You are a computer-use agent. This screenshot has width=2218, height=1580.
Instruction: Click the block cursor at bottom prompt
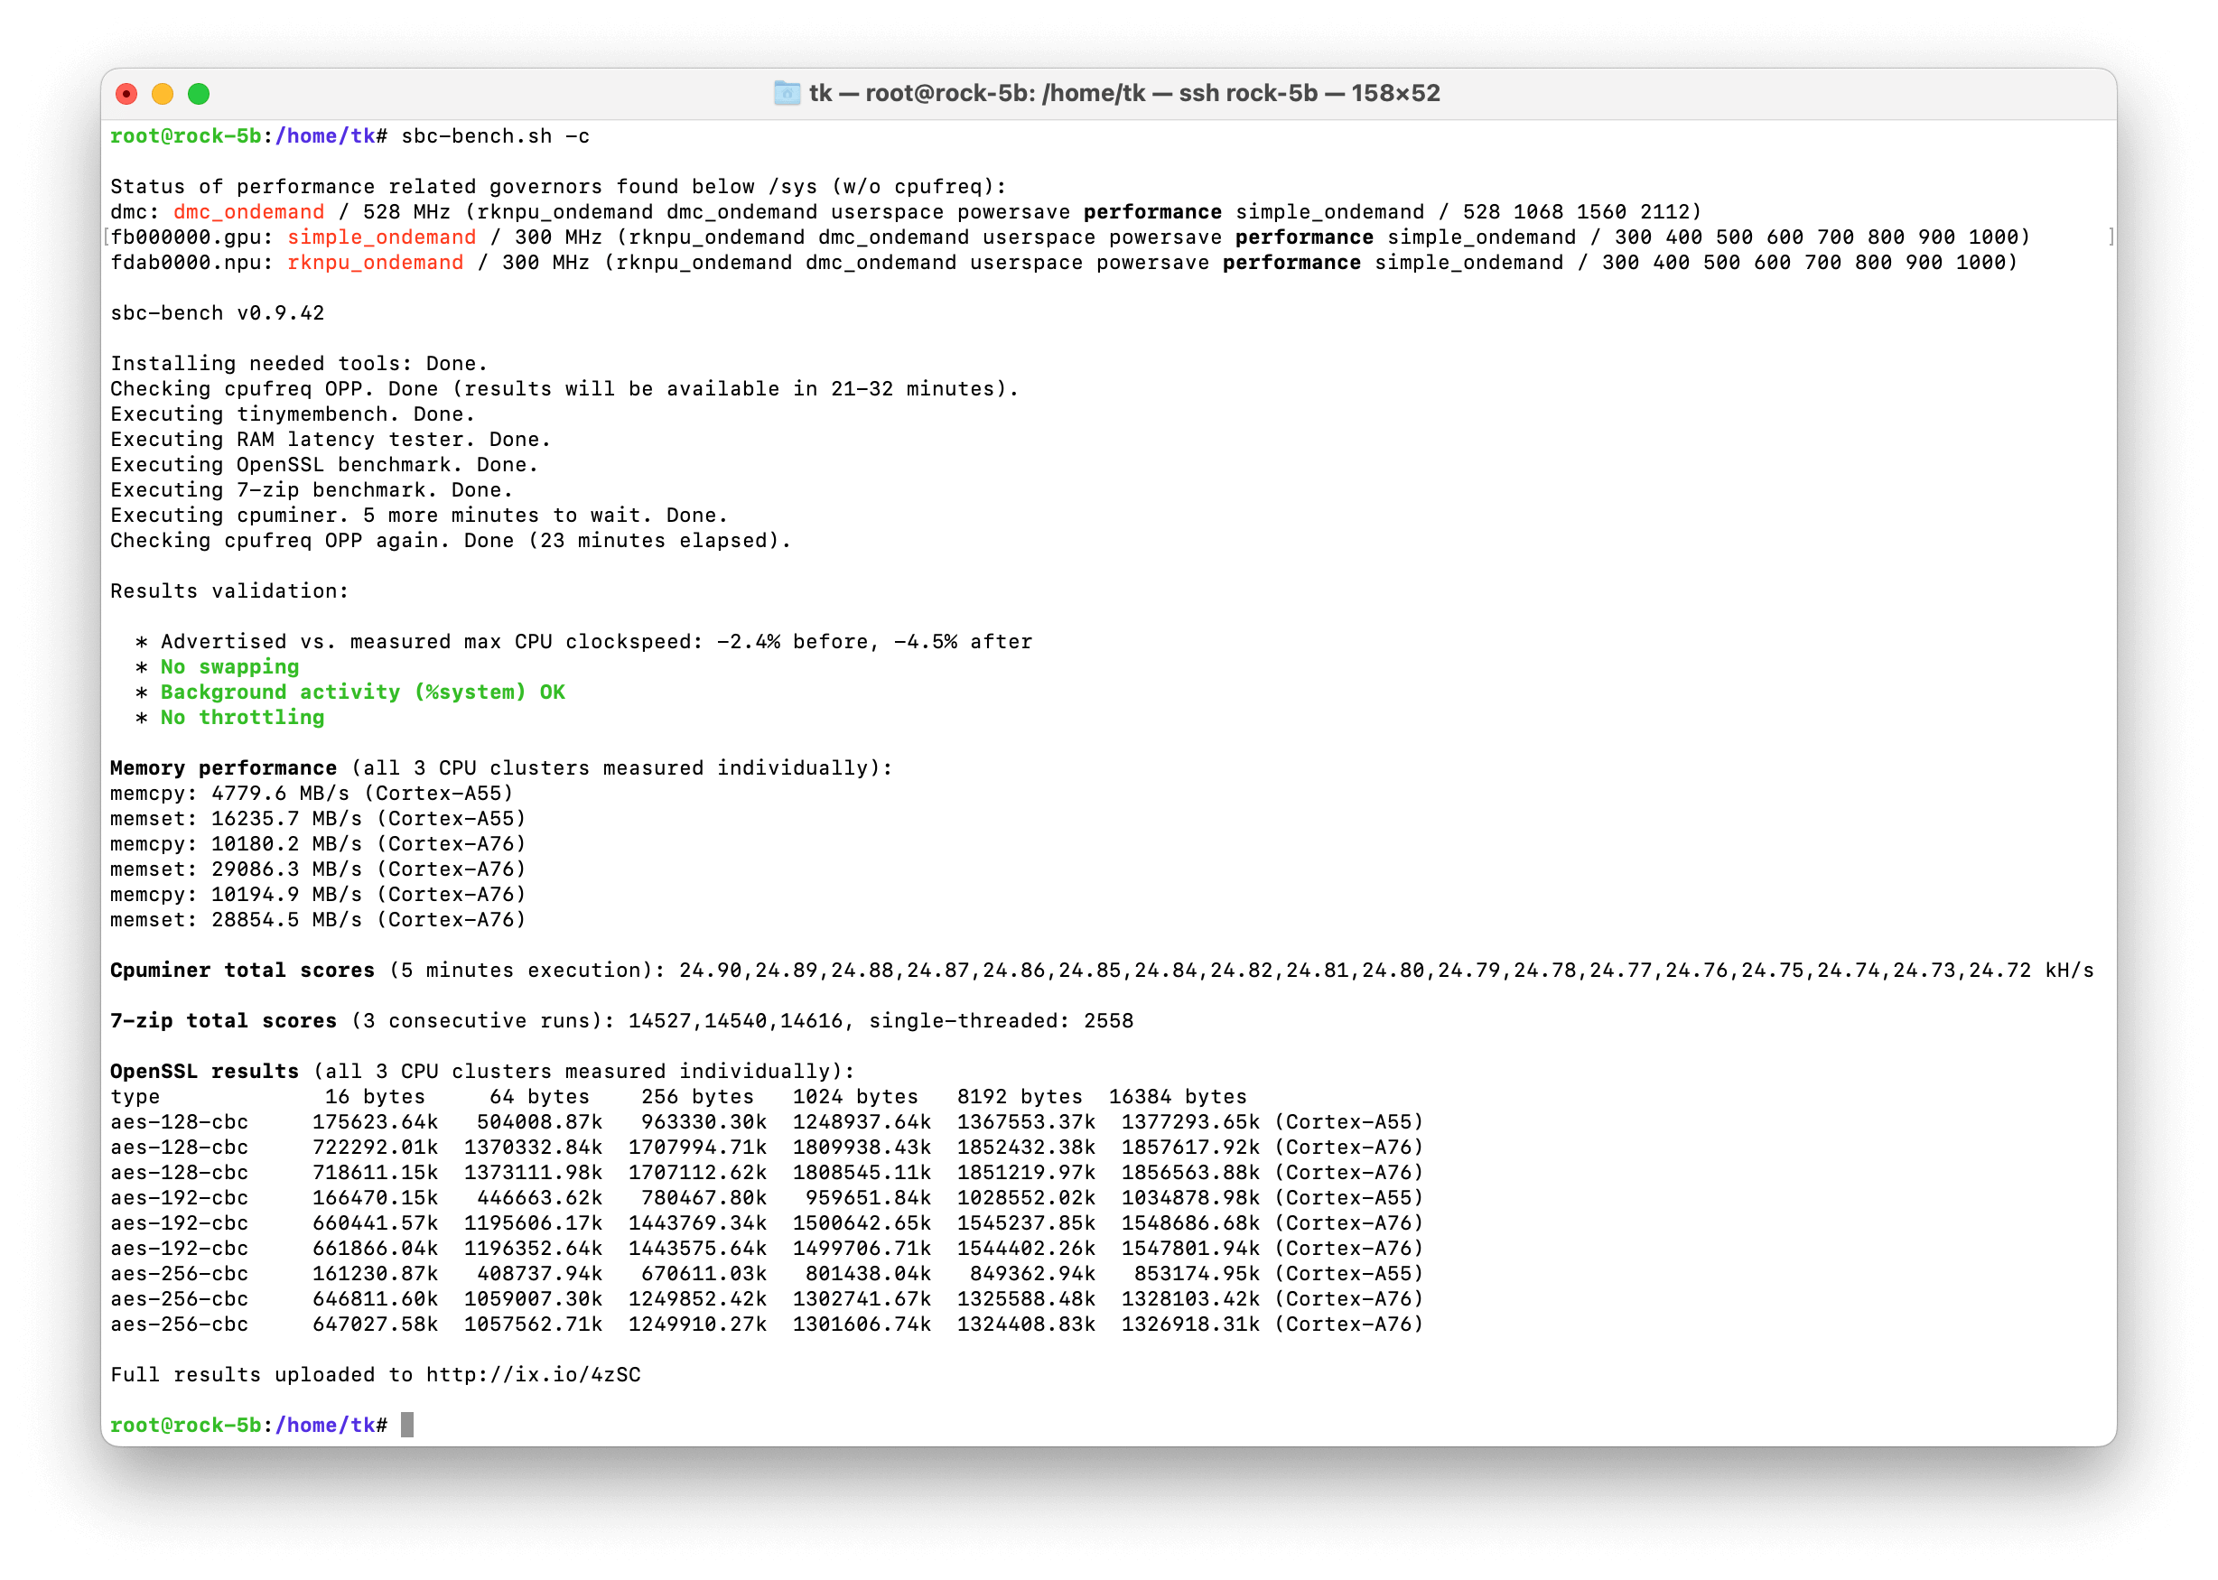point(406,1426)
